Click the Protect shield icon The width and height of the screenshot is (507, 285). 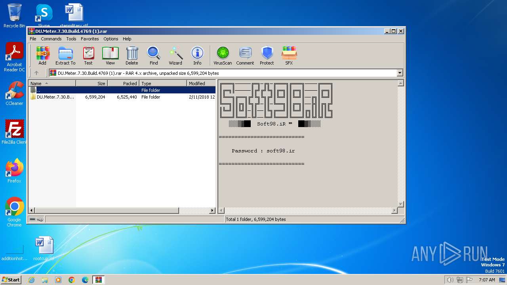pos(267,55)
